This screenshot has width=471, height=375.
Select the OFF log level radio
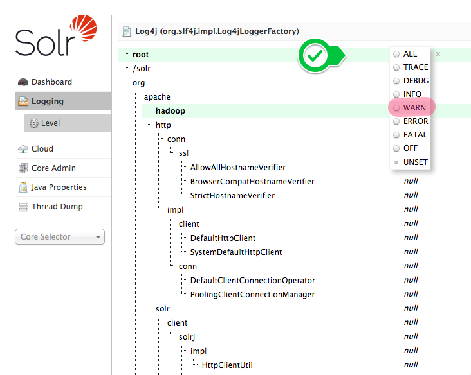point(396,148)
